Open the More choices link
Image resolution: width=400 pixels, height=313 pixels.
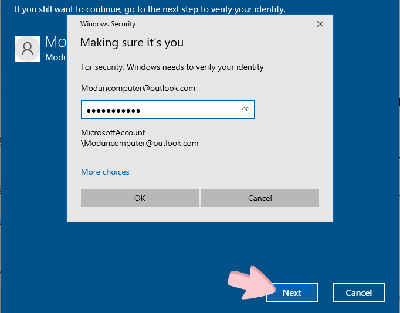(x=105, y=172)
